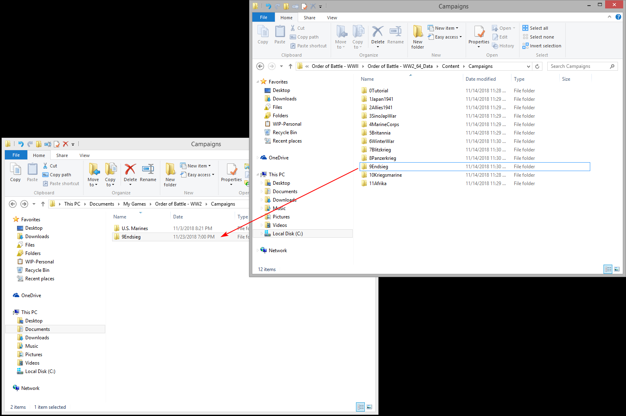Image resolution: width=626 pixels, height=416 pixels.
Task: Open Move to dropdown in left window ribbon
Action: click(x=93, y=174)
